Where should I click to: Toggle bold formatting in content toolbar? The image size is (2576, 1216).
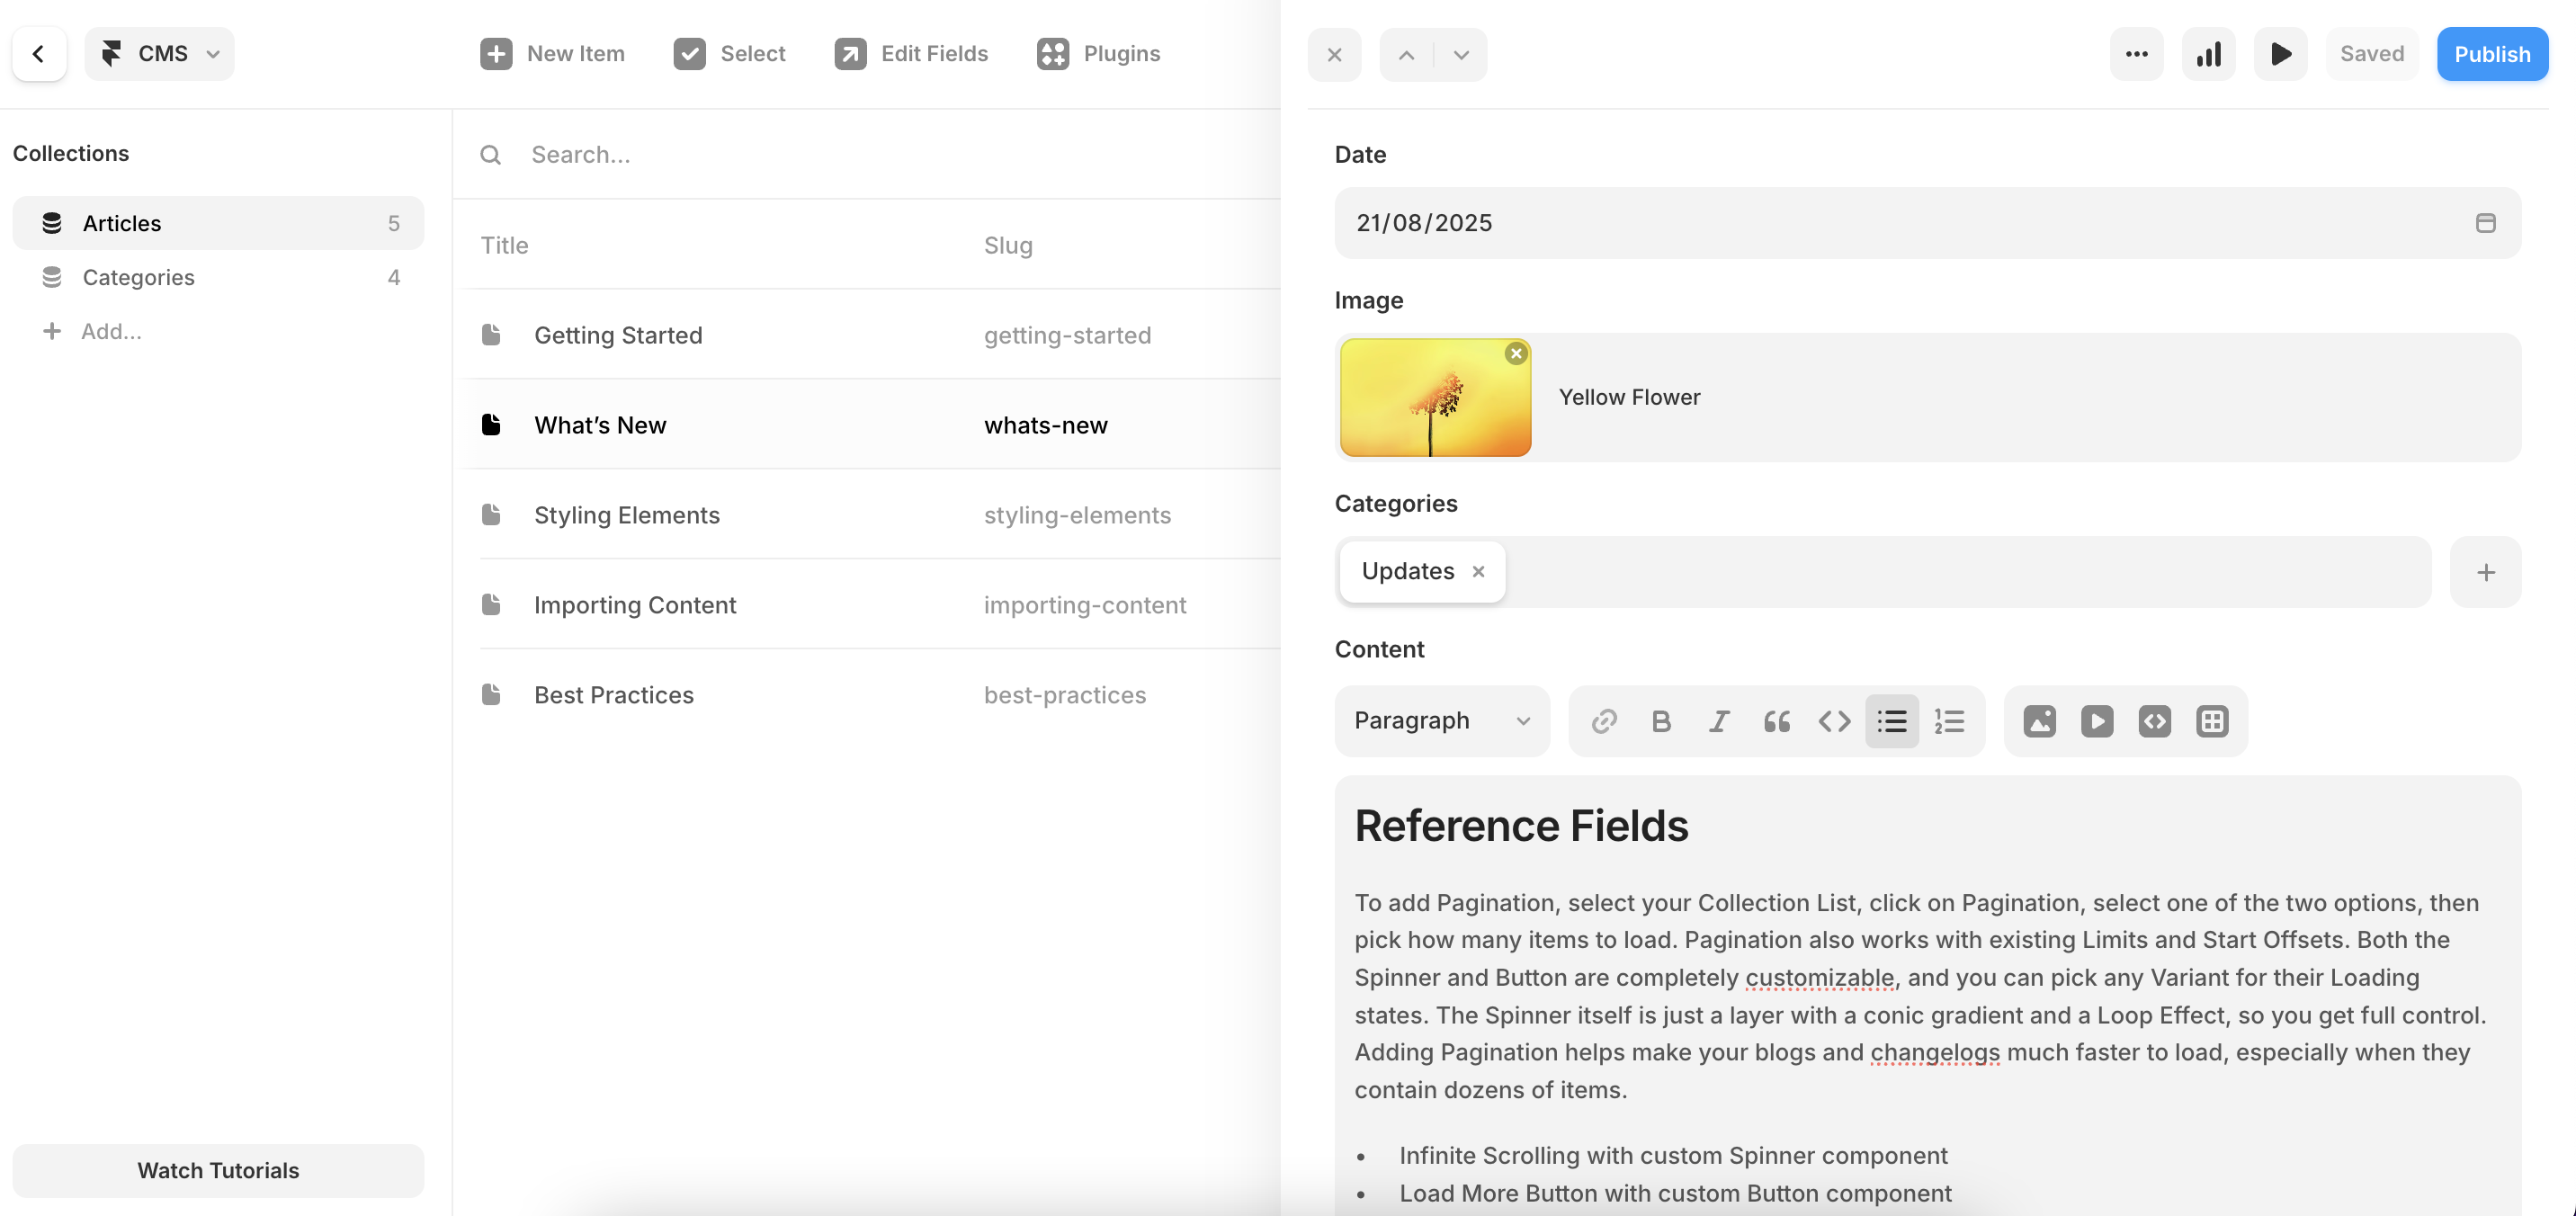(x=1661, y=721)
